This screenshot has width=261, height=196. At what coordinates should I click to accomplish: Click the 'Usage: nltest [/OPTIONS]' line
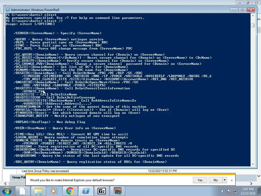pos(30,24)
